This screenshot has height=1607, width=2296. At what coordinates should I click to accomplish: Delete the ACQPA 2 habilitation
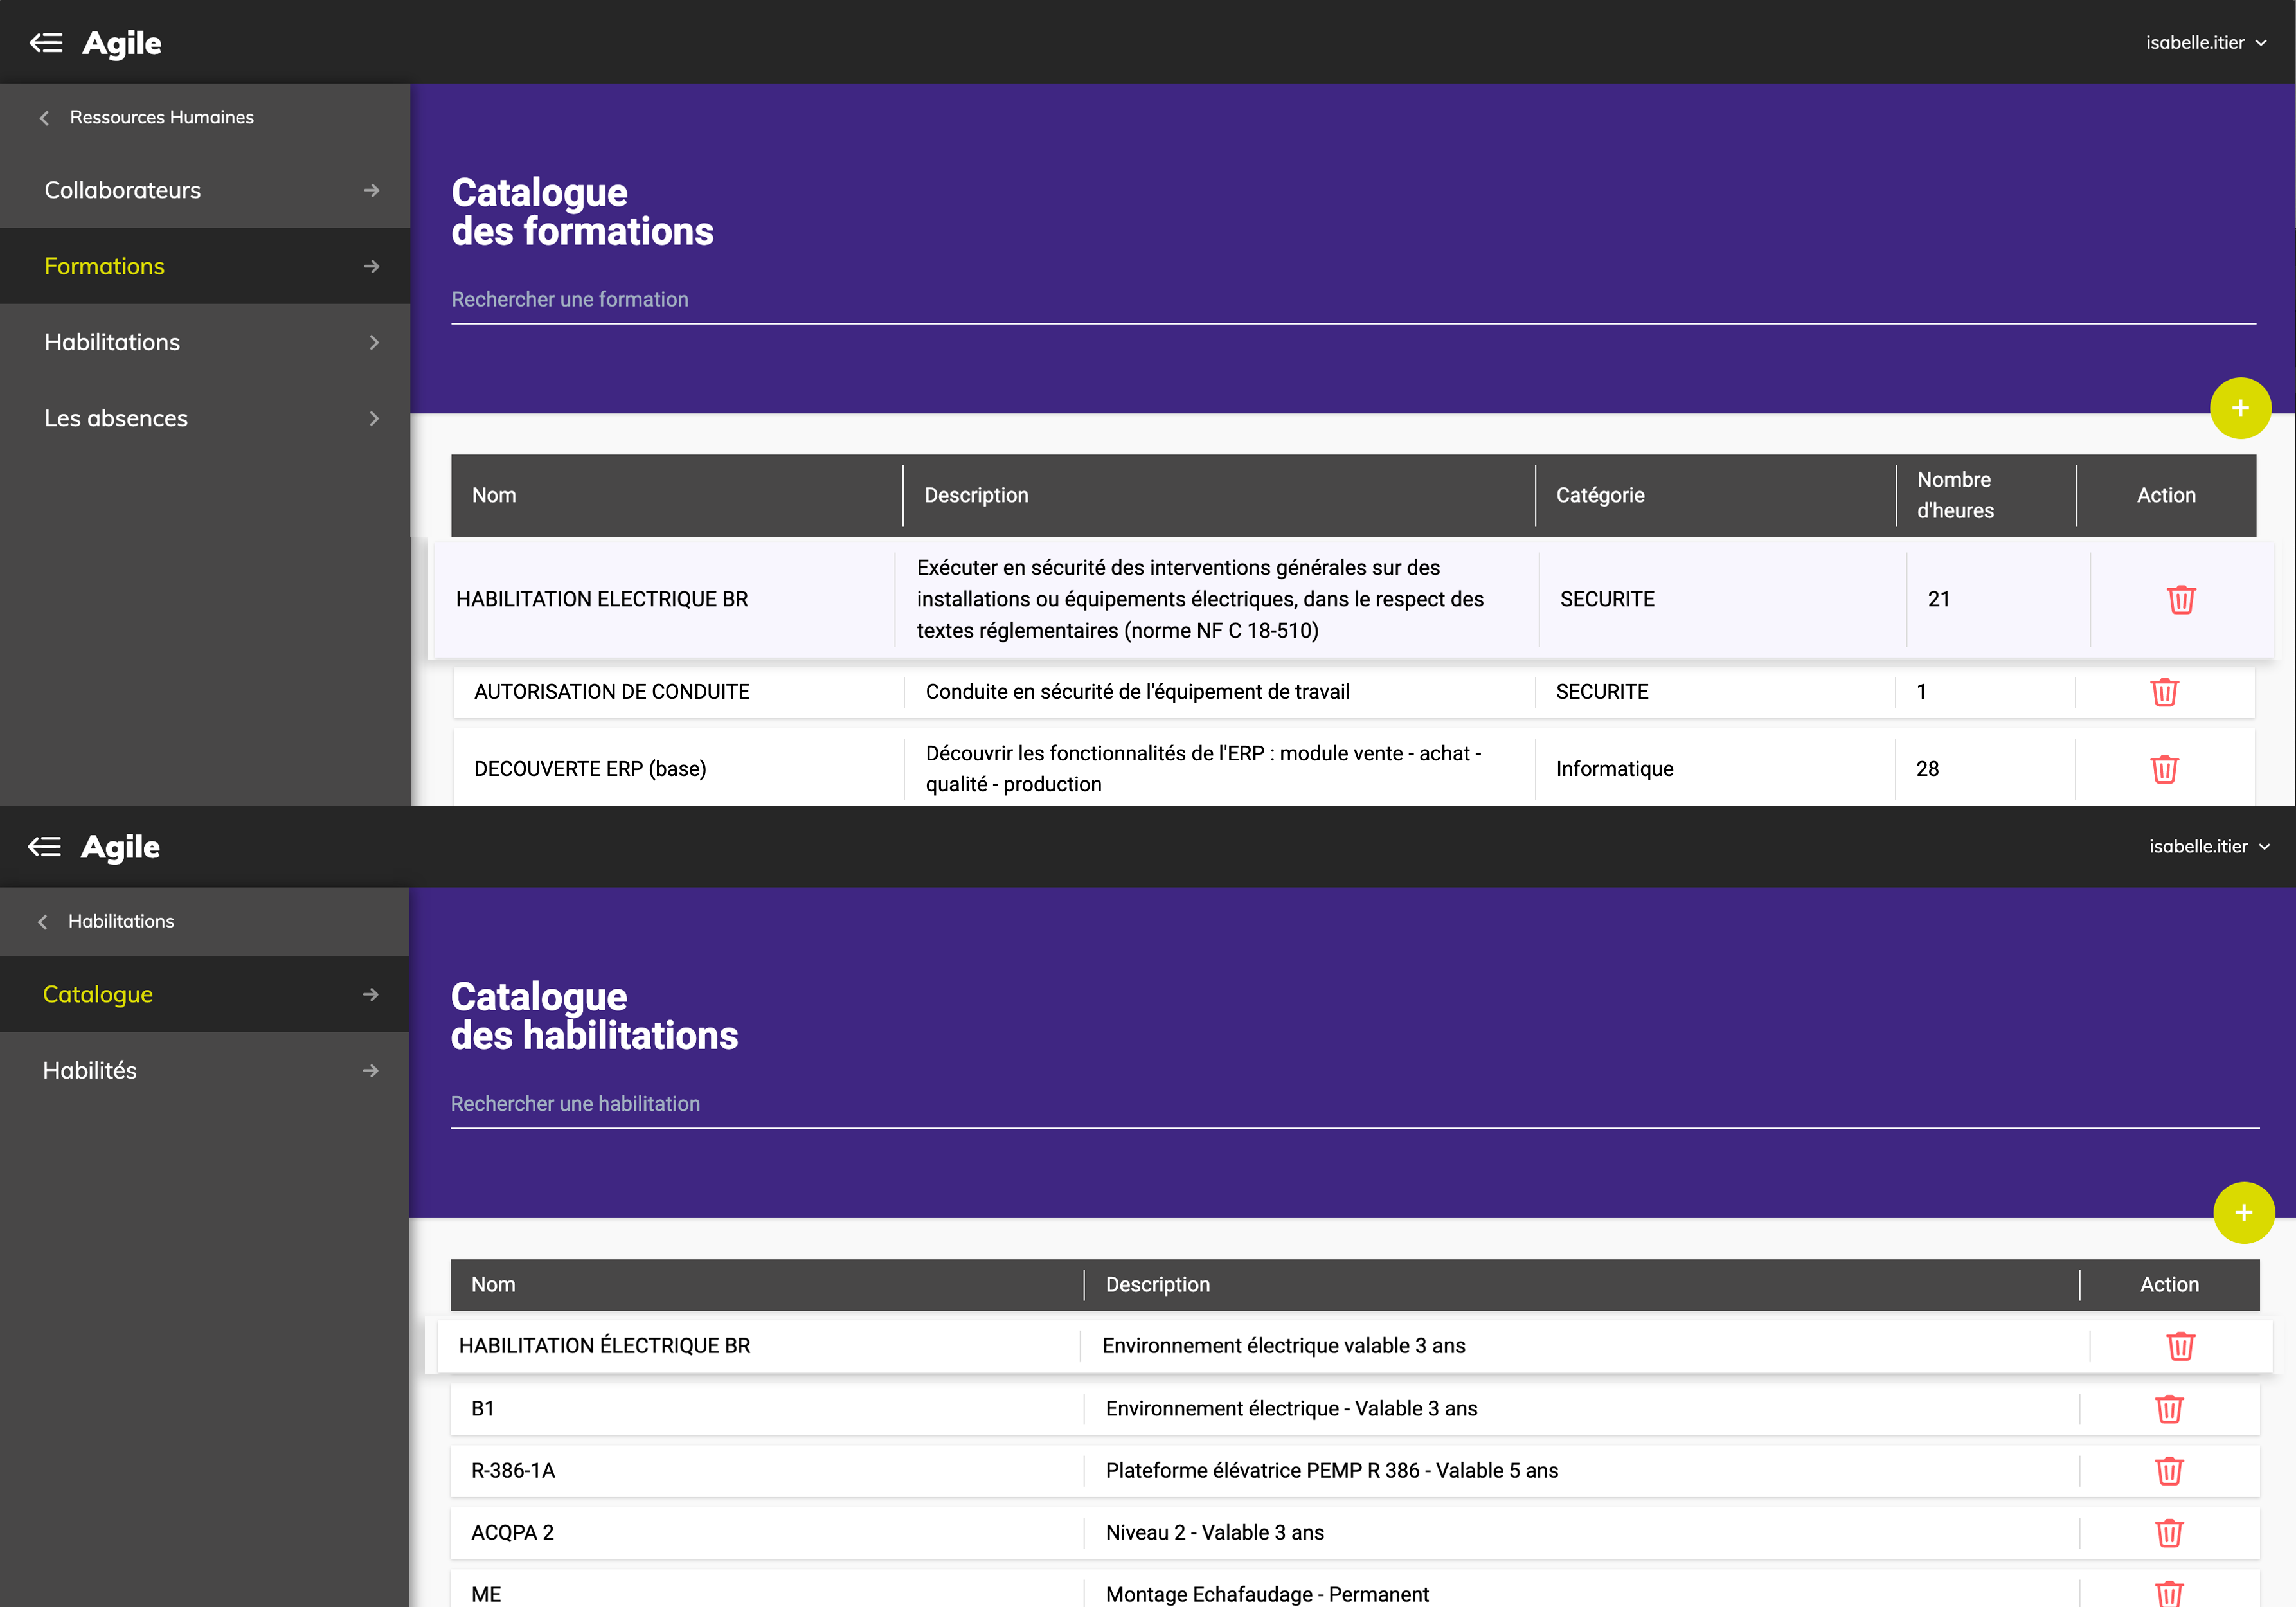coord(2168,1533)
